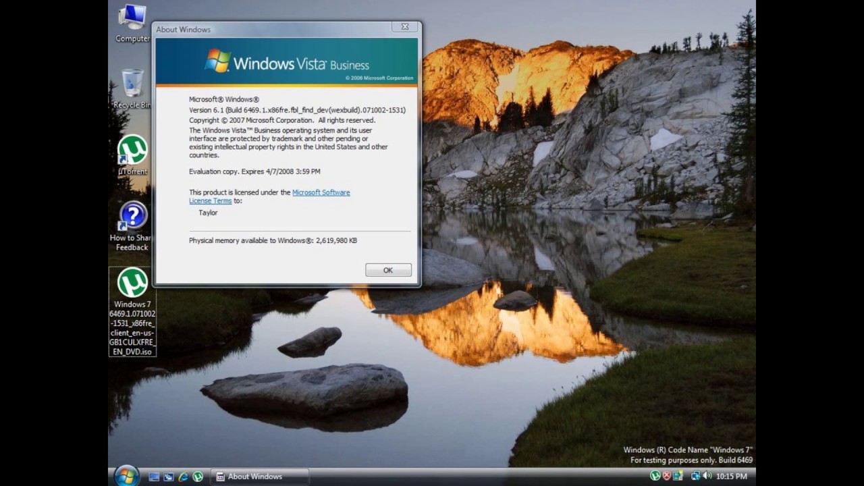
Task: Click the tray icon right of the red shield
Action: click(x=678, y=476)
